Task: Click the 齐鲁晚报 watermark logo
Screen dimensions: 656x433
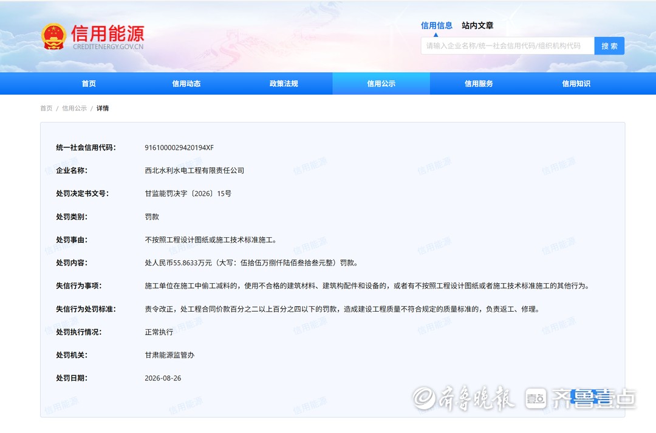Action: coord(463,398)
